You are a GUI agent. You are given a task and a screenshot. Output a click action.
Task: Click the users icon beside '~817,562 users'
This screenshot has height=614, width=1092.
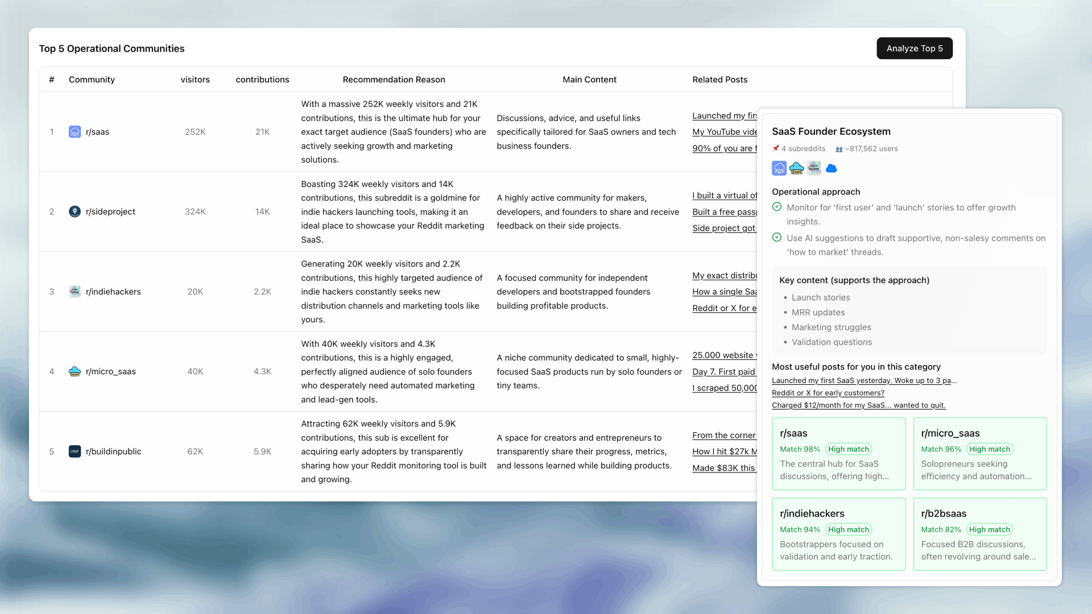(x=839, y=148)
